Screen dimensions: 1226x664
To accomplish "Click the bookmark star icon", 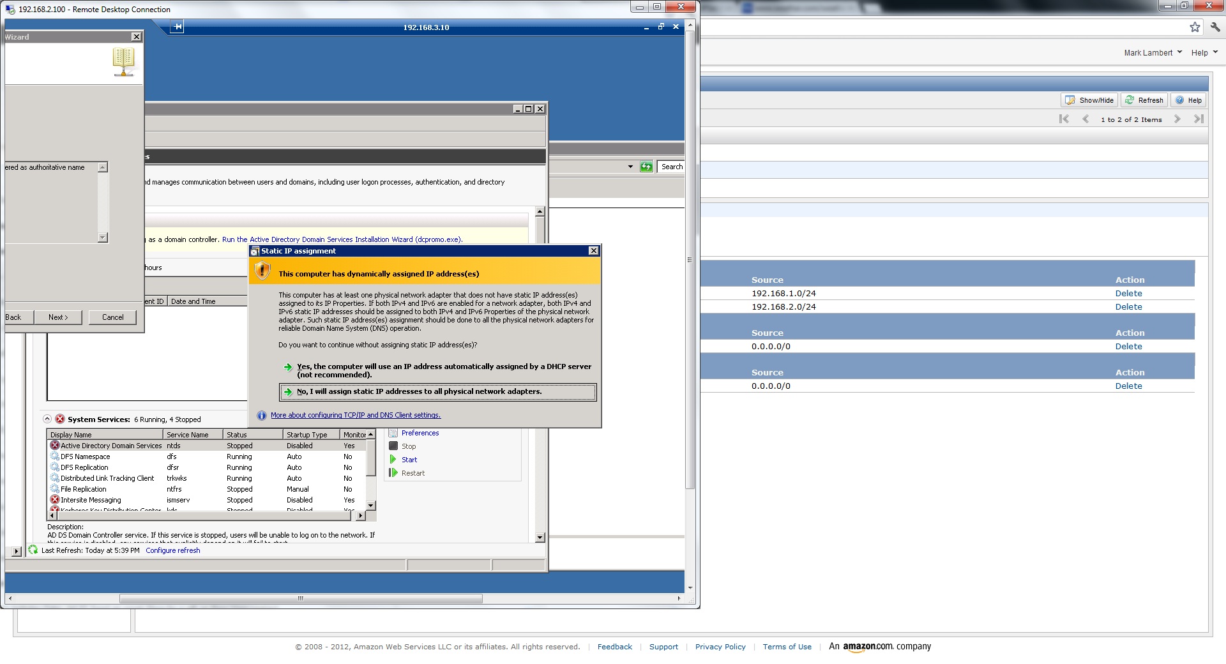I will pos(1195,27).
